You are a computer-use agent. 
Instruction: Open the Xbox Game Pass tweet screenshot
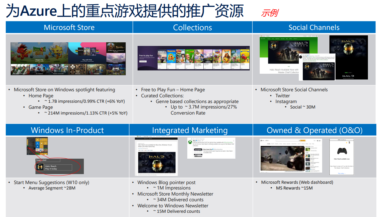pos(211,148)
